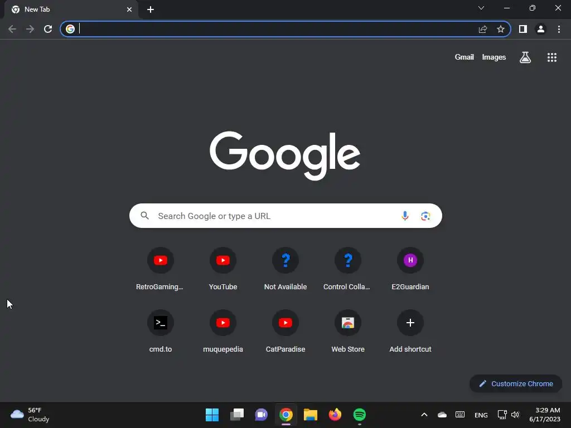Open Google Images link

(494, 57)
